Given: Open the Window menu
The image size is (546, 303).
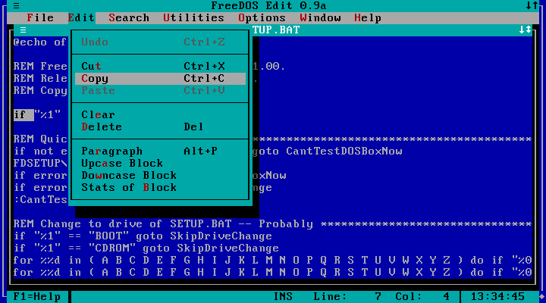Looking at the screenshot, I should (320, 17).
